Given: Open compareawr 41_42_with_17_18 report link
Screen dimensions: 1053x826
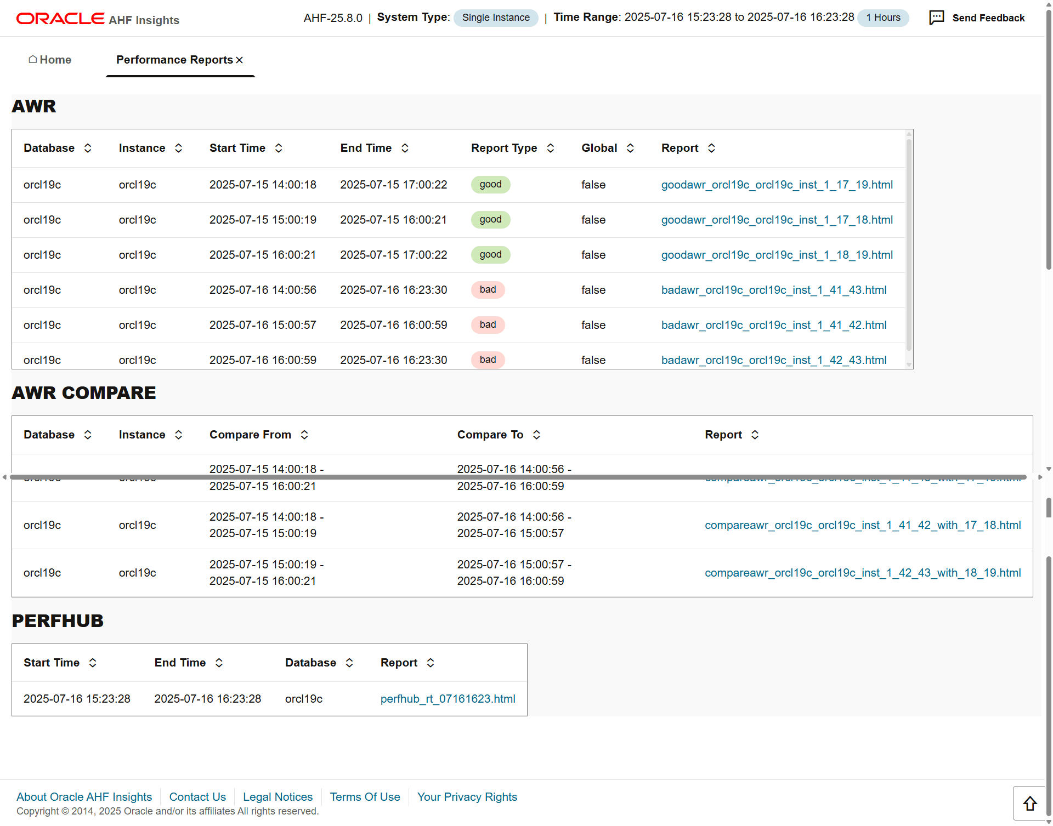Looking at the screenshot, I should coord(863,525).
